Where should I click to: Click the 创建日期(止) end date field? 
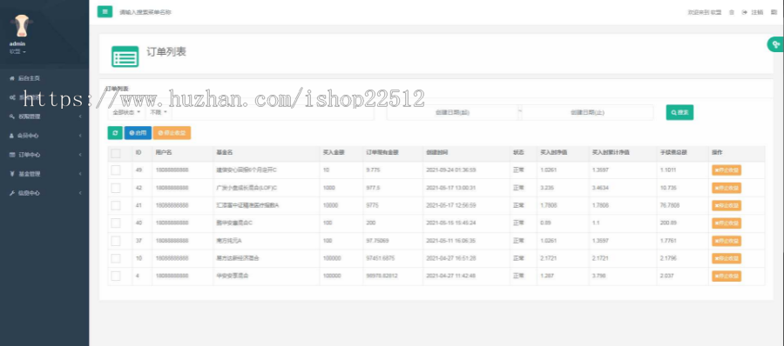click(x=587, y=112)
